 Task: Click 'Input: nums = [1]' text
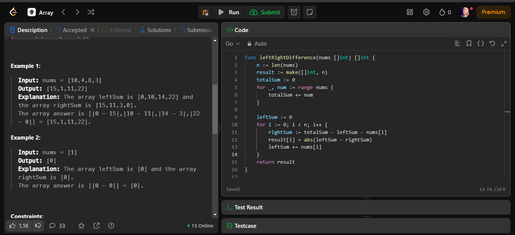tap(48, 152)
